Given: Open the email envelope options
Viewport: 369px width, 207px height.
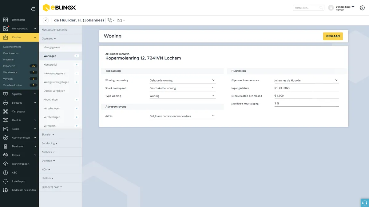Looking at the screenshot, I should click(121, 20).
